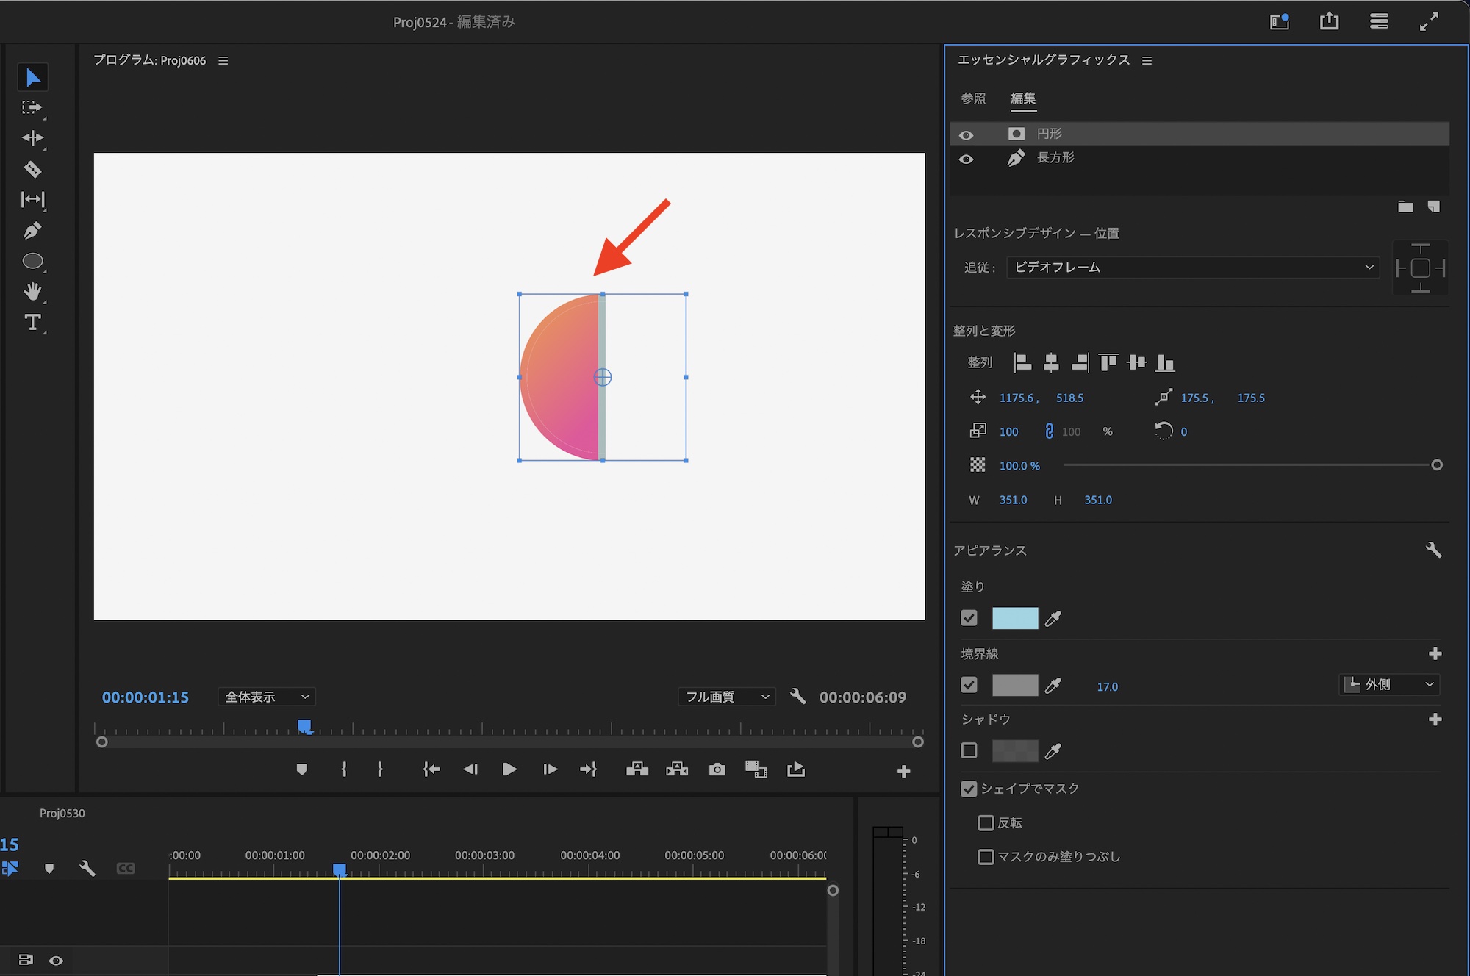
Task: Choose the Type tool
Action: pos(32,323)
